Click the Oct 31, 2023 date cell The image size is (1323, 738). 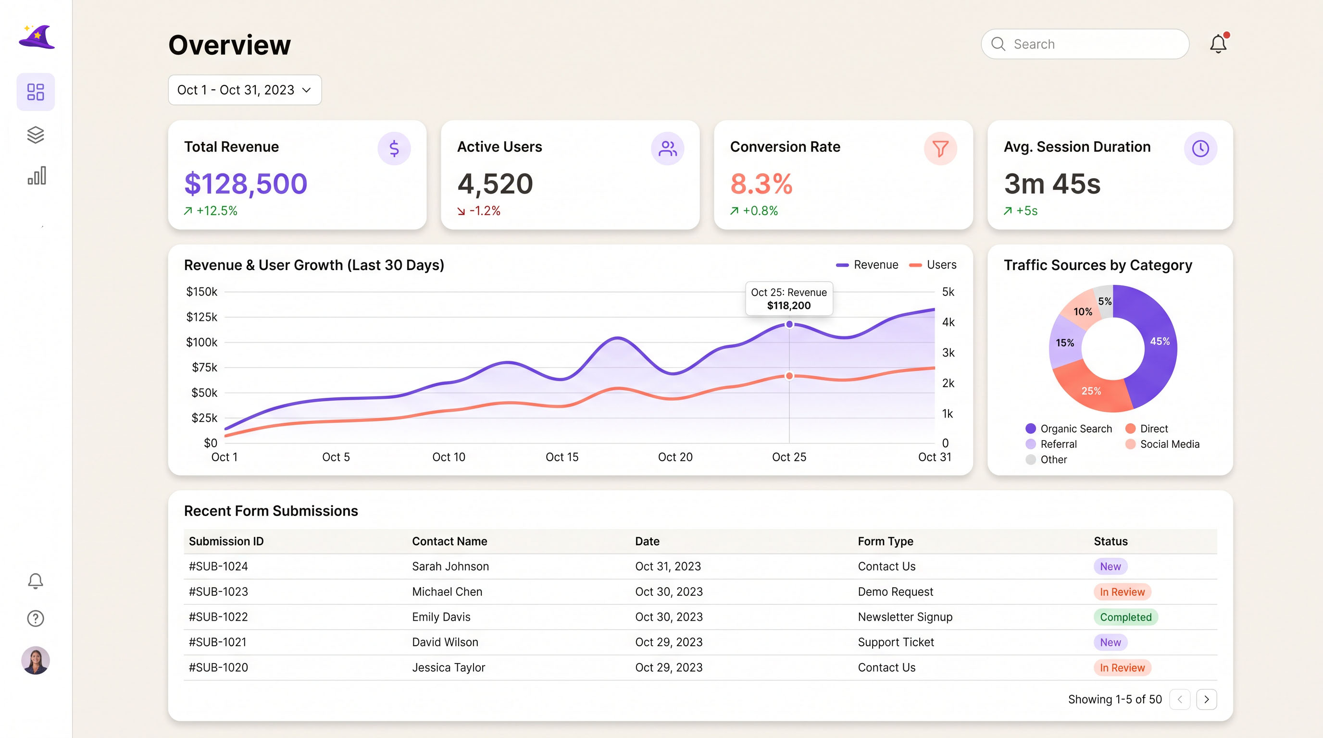pos(668,566)
